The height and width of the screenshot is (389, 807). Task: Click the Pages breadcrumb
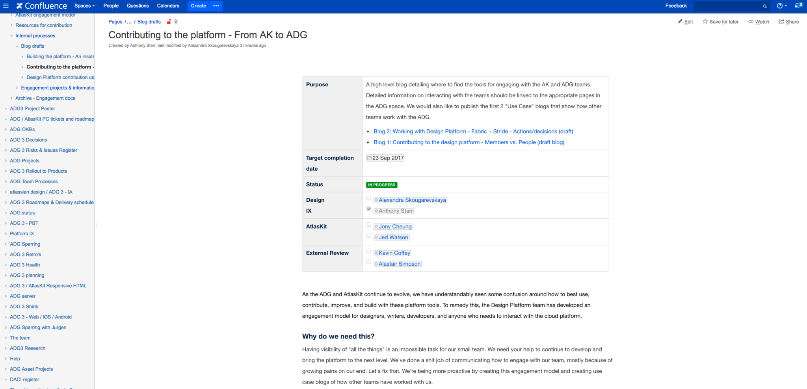[x=115, y=22]
